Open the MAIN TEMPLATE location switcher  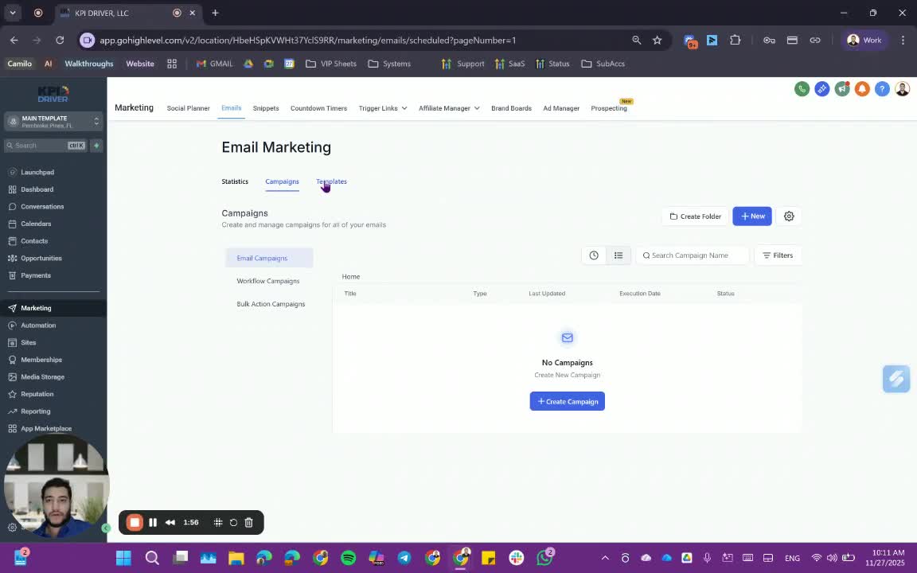tap(54, 122)
